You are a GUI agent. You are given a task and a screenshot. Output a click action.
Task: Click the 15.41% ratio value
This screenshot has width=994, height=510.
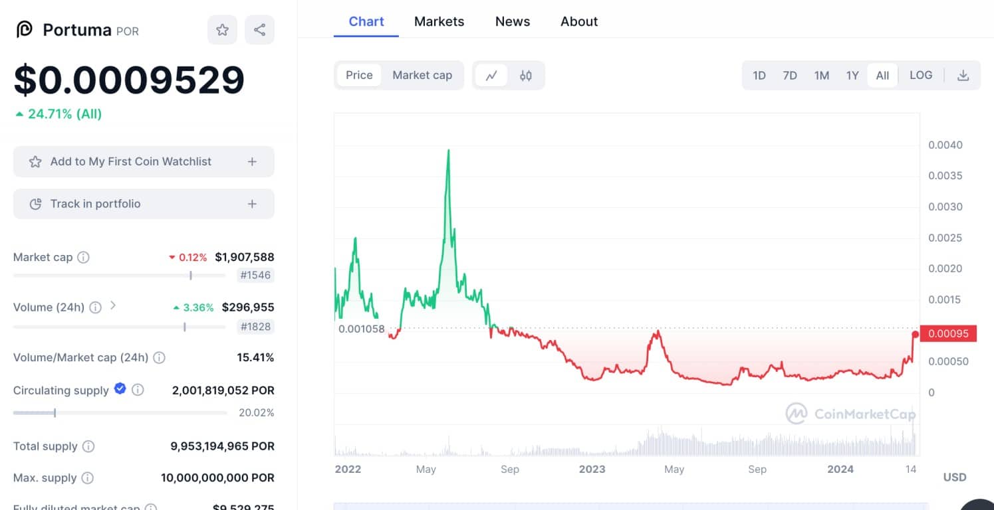pyautogui.click(x=255, y=357)
